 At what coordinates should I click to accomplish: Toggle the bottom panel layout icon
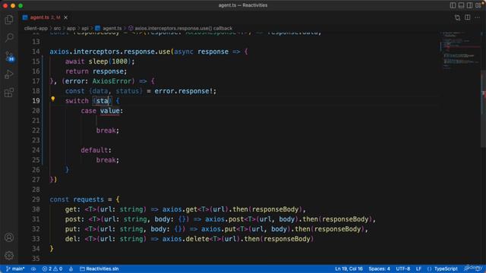click(x=461, y=5)
